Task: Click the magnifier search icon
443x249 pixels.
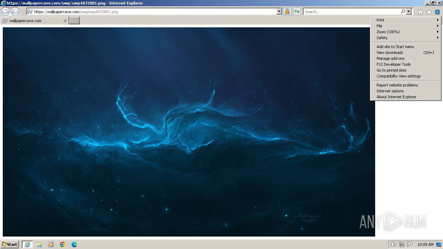Action: point(403,11)
